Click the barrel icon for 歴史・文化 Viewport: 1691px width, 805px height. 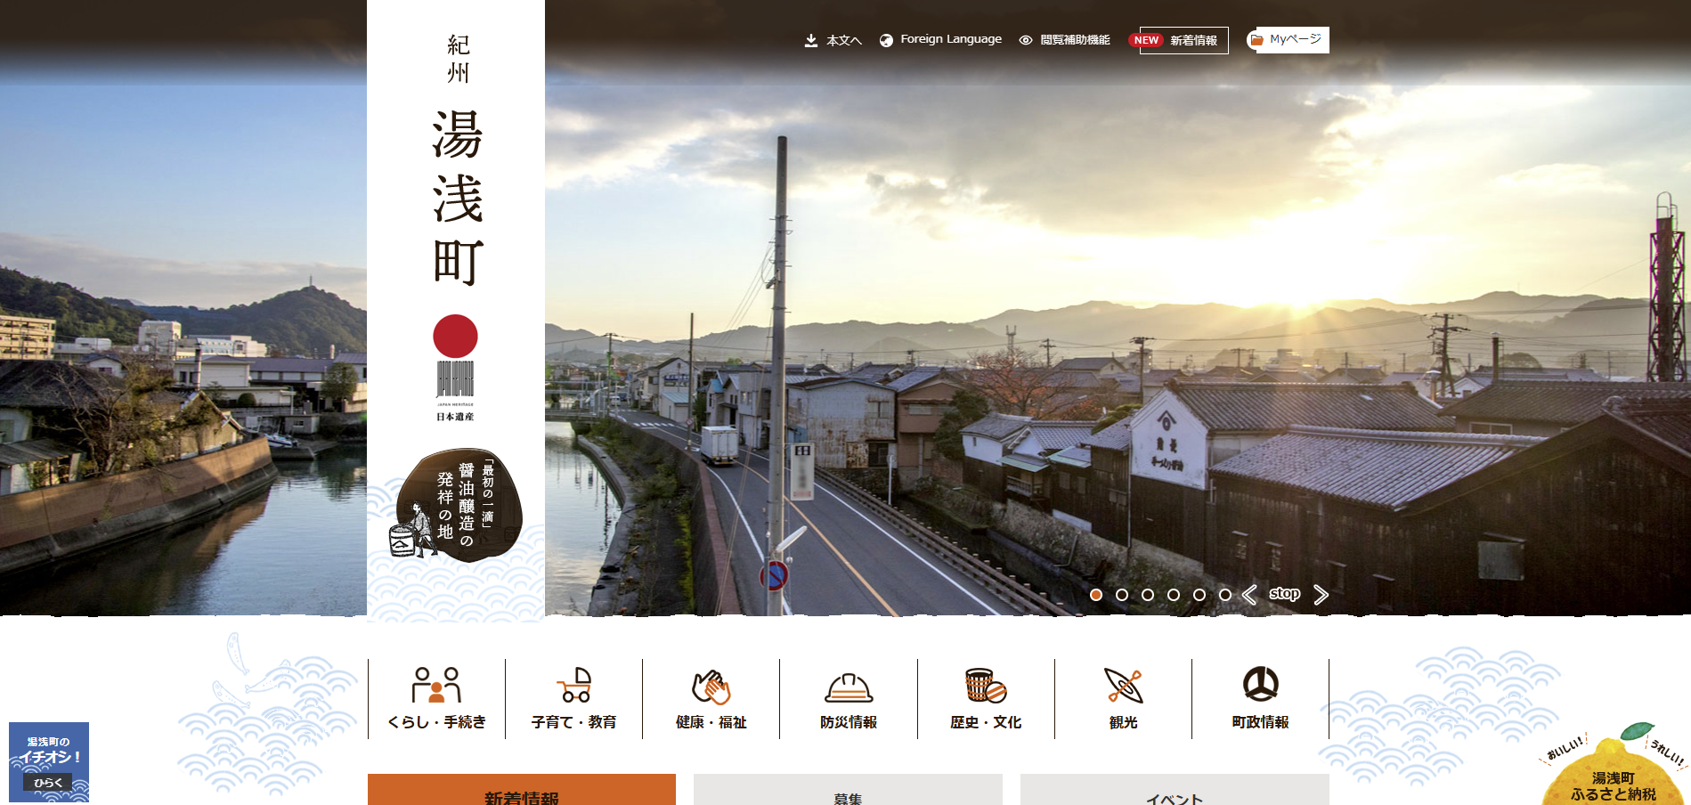coord(986,685)
